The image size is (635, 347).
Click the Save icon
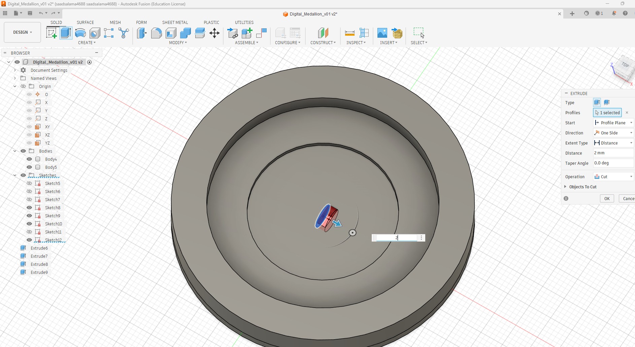(30, 13)
